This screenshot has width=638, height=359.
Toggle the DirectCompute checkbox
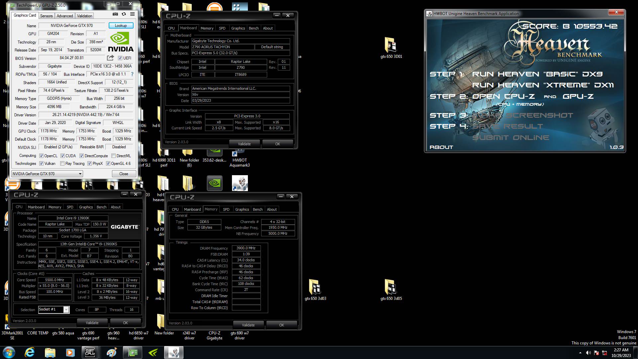pos(81,156)
